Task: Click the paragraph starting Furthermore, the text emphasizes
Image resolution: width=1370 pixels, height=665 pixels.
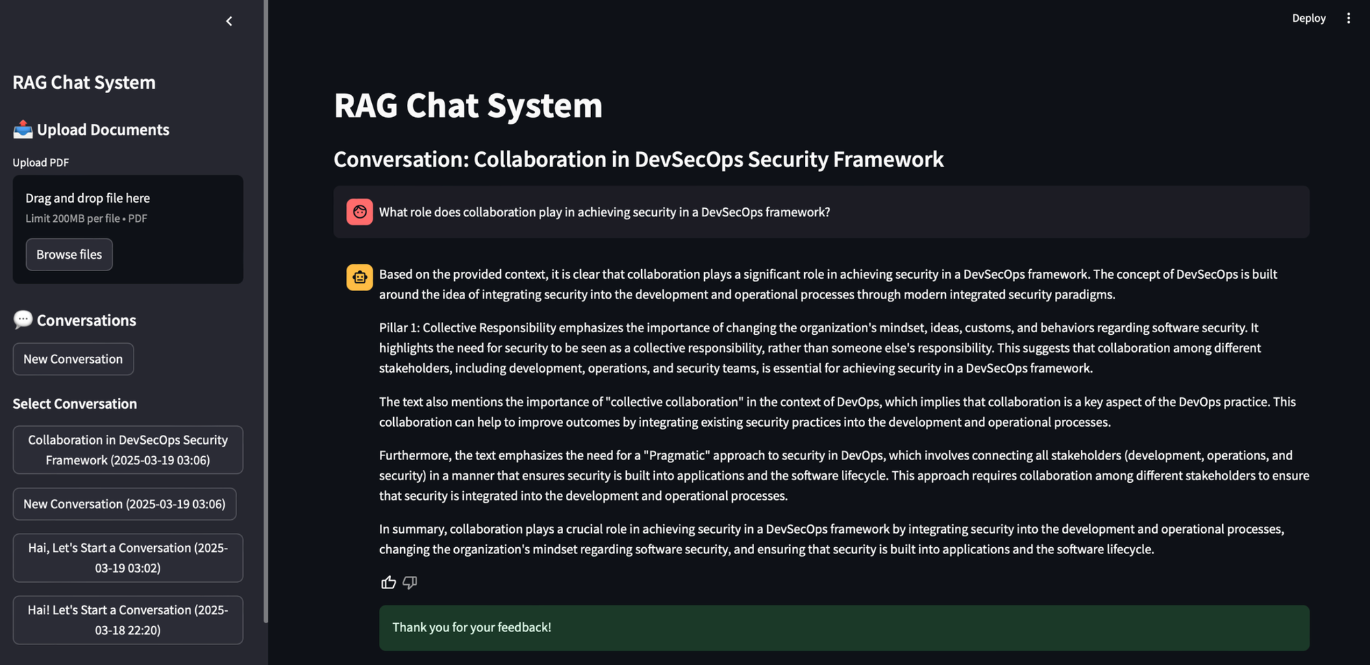Action: [x=844, y=475]
